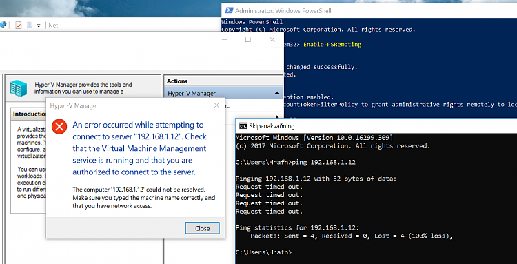Click the Administrator: Windows PowerShell title
Viewport: 517px width, 264px height.
click(x=283, y=10)
